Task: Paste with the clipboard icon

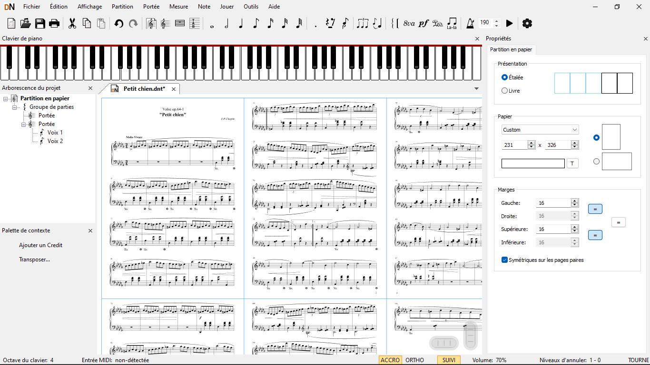Action: coord(101,23)
